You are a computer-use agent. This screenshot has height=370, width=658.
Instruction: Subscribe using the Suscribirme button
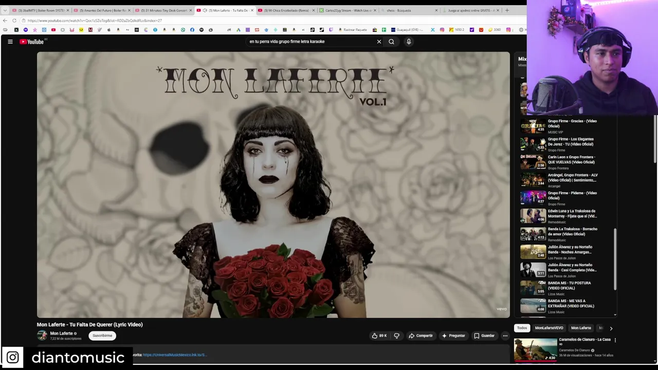tap(102, 336)
